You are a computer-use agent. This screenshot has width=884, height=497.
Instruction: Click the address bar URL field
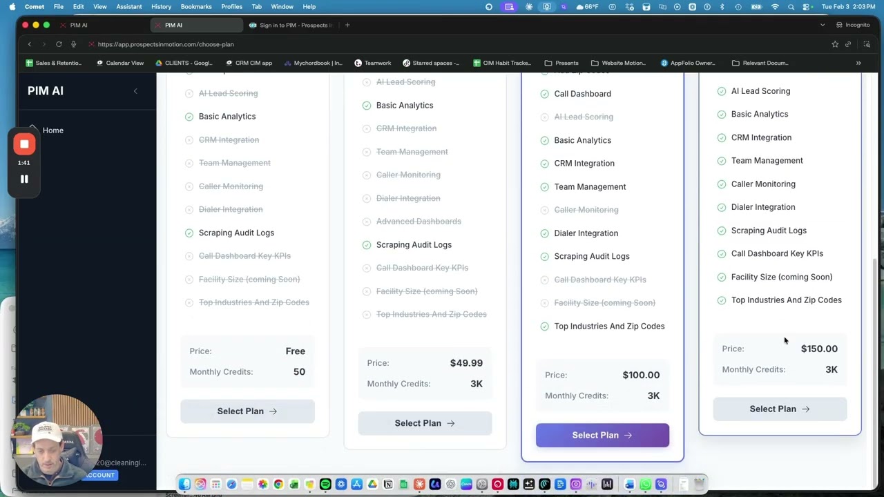(456, 44)
